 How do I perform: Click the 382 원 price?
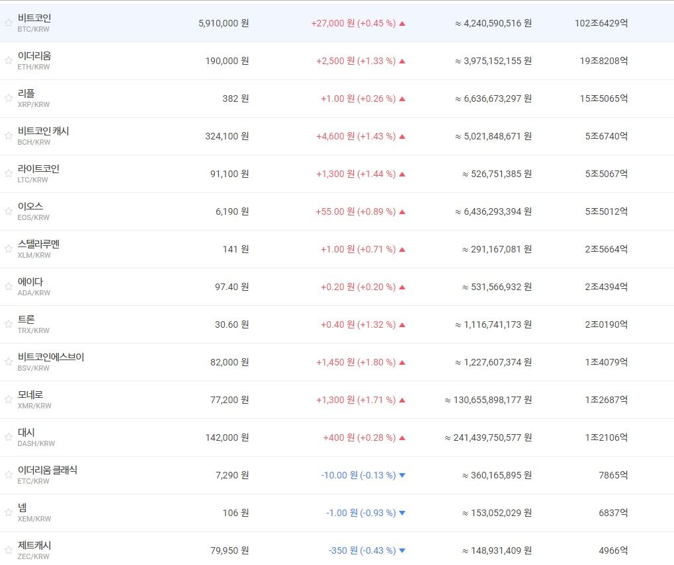[235, 98]
